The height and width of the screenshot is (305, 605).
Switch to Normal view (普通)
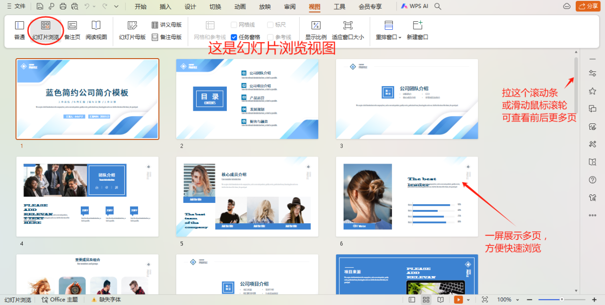pos(19,30)
